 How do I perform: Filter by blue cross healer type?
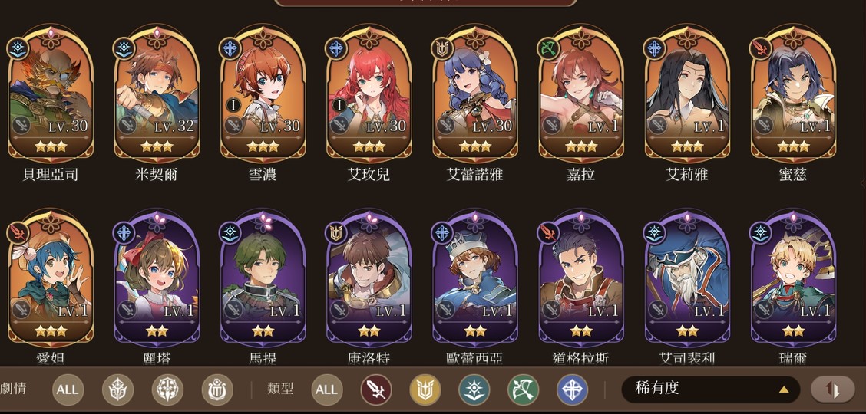coord(572,389)
